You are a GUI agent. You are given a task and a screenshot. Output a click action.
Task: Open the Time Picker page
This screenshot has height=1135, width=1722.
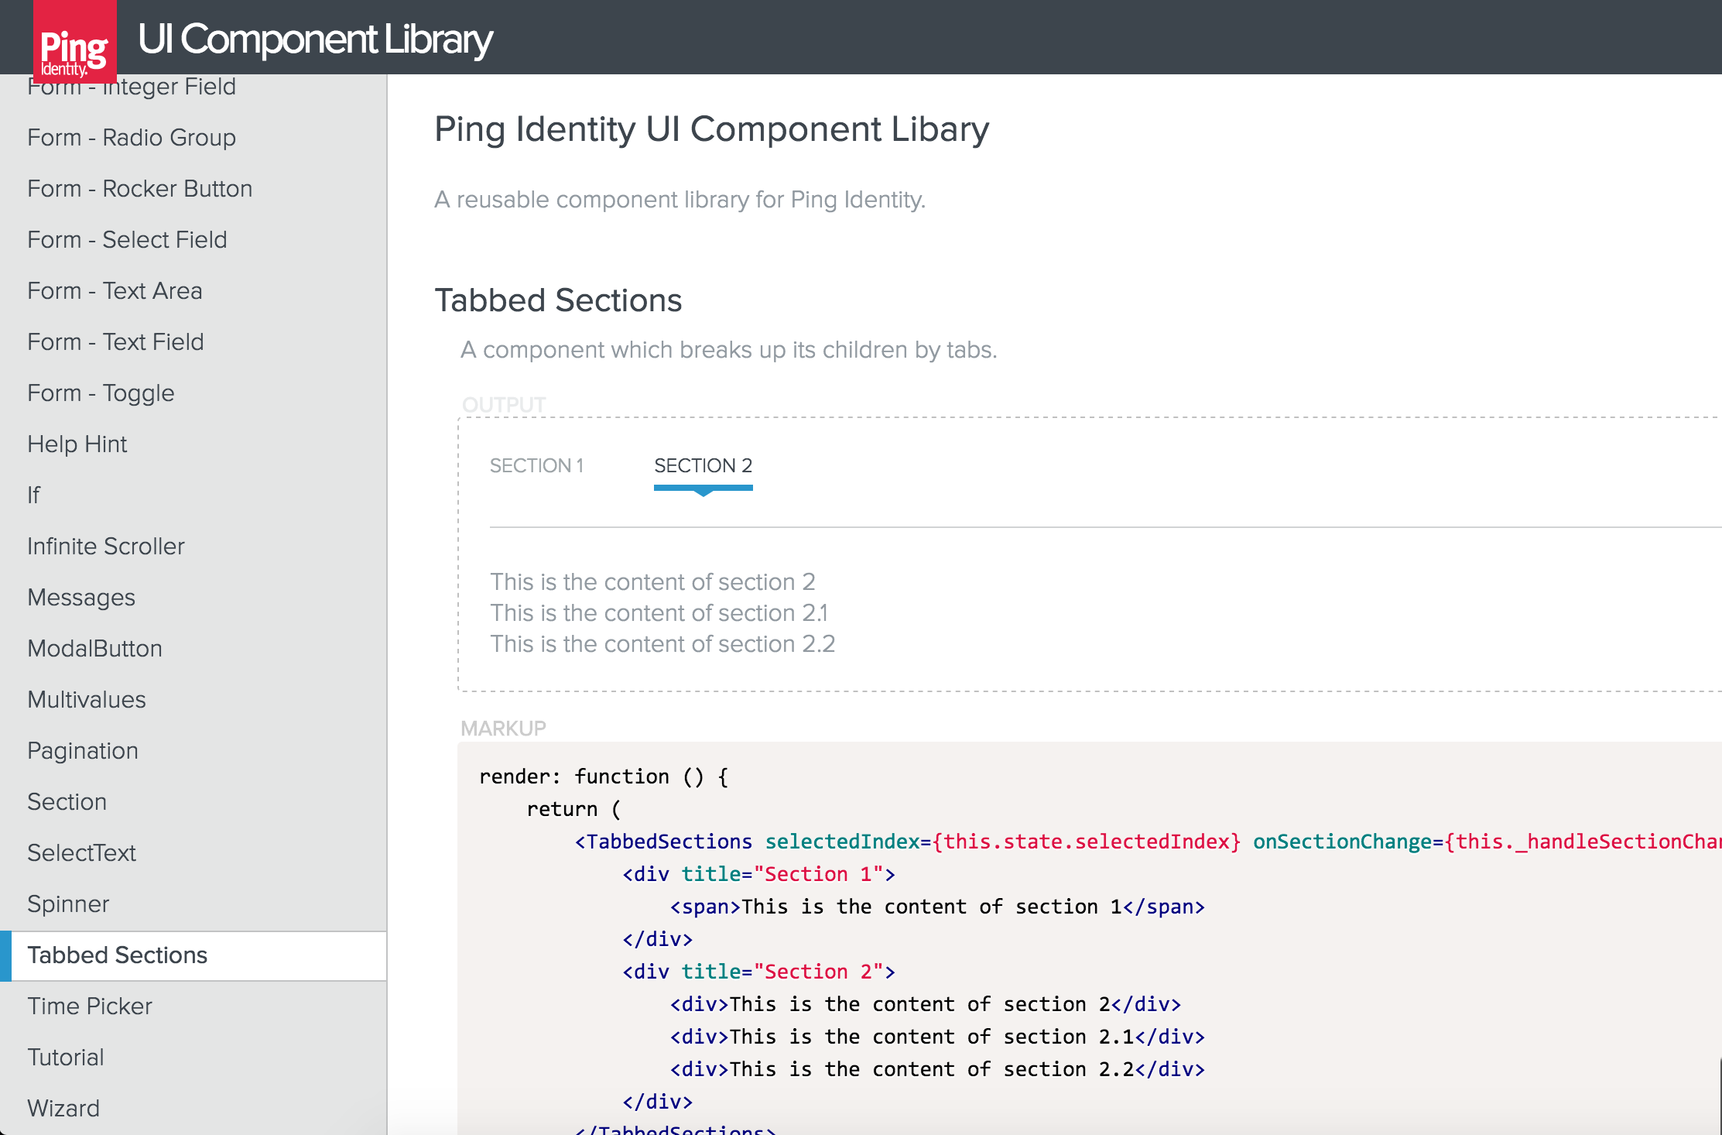(90, 1006)
